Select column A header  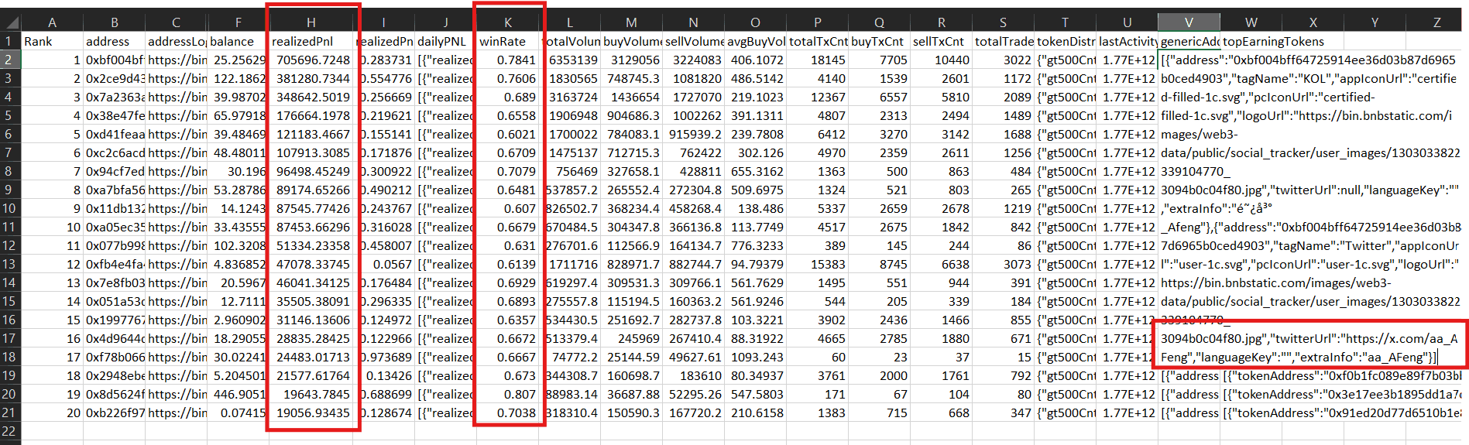pos(52,22)
